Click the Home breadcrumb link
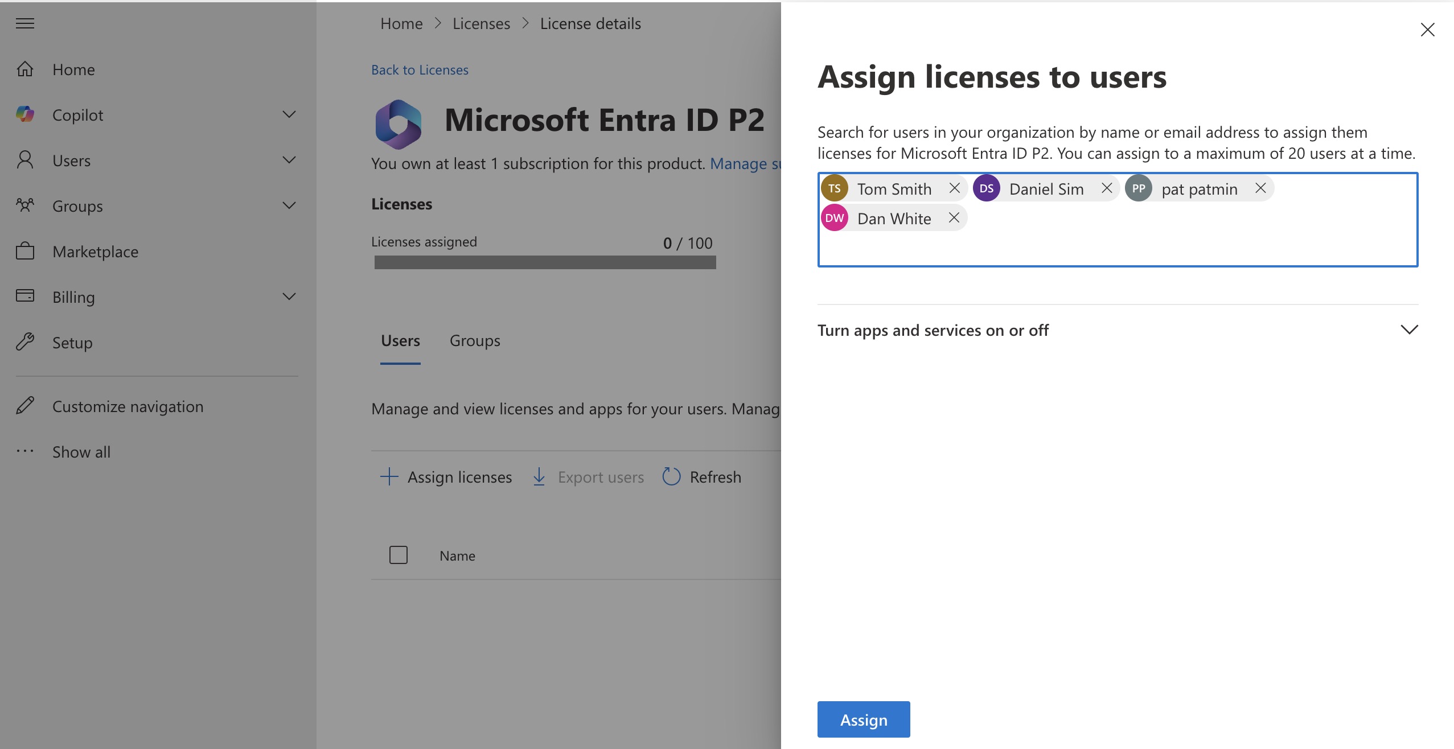Screen dimensions: 1454x749 (401, 24)
